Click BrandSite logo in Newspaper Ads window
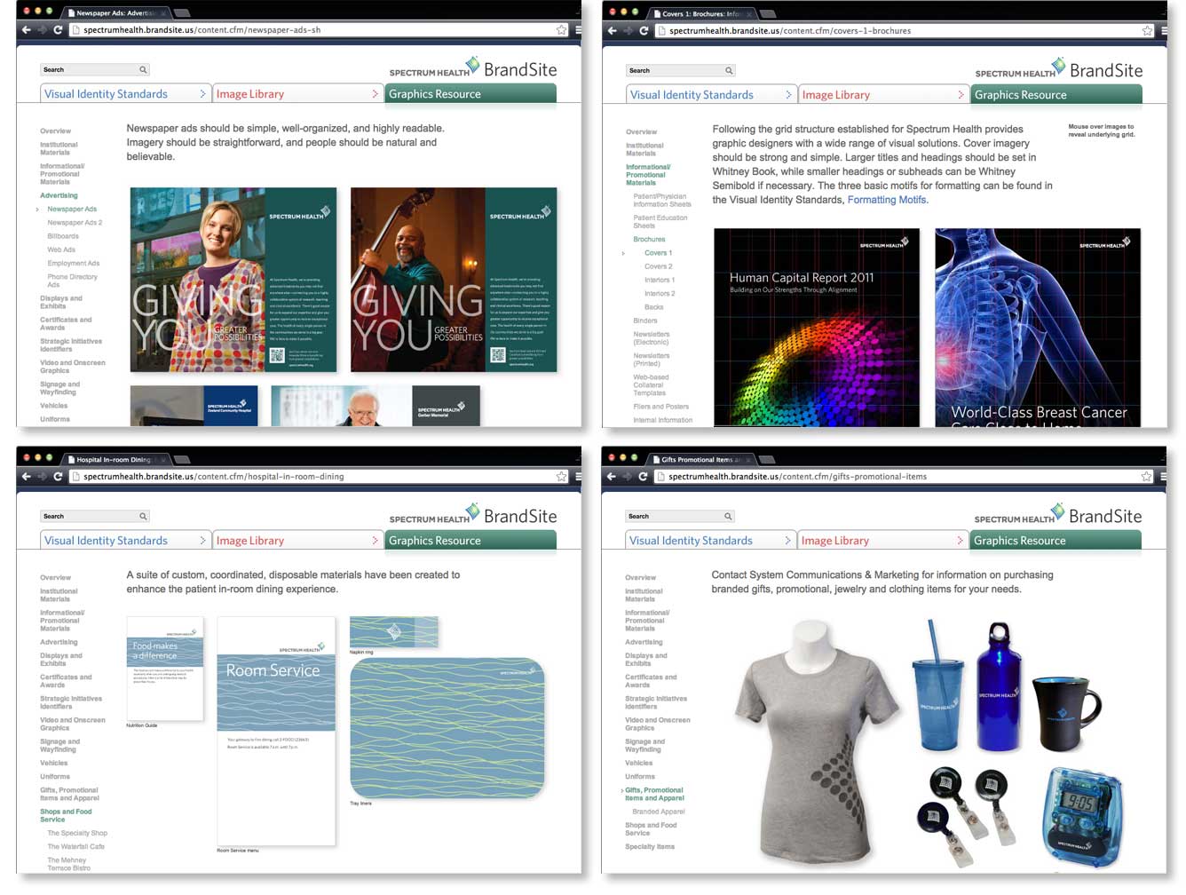The image size is (1186, 895). pyautogui.click(x=473, y=68)
